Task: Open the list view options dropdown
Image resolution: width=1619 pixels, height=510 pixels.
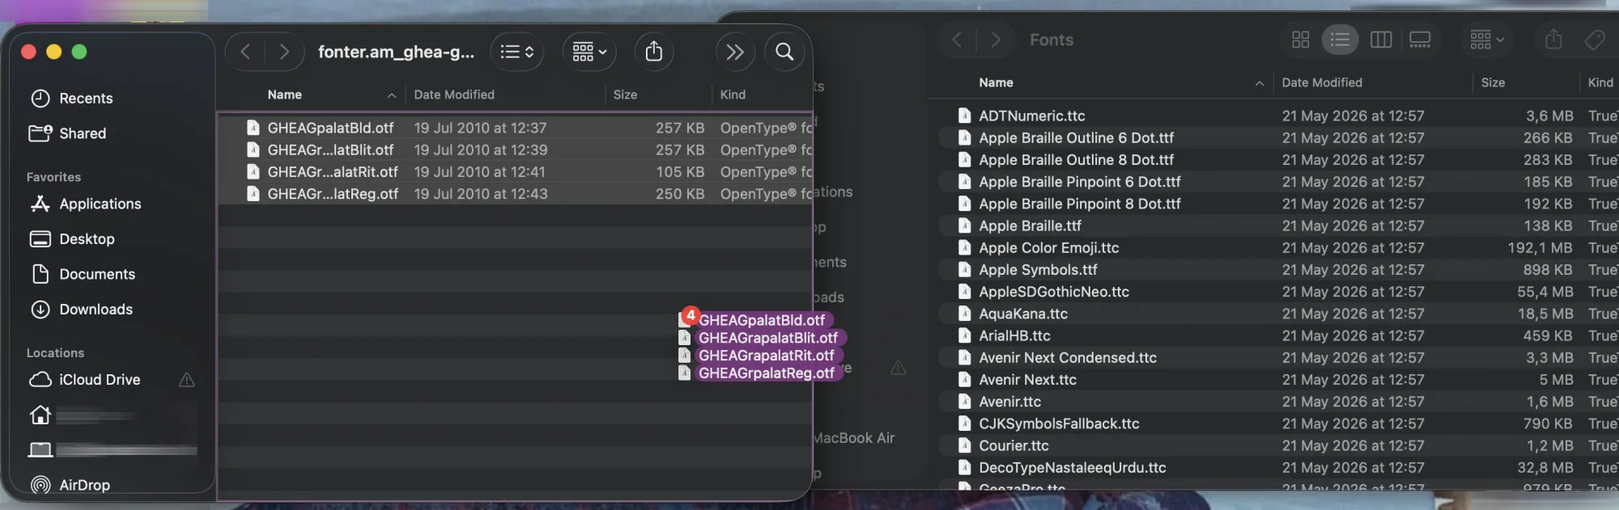Action: point(516,52)
